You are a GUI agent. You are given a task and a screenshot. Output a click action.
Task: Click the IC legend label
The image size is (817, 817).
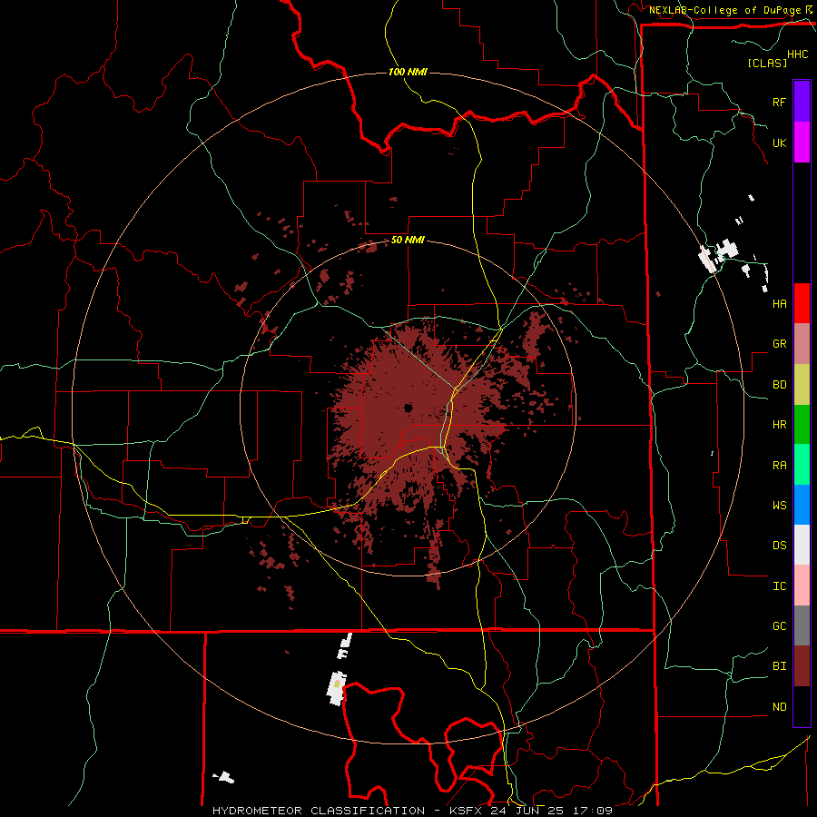[779, 586]
